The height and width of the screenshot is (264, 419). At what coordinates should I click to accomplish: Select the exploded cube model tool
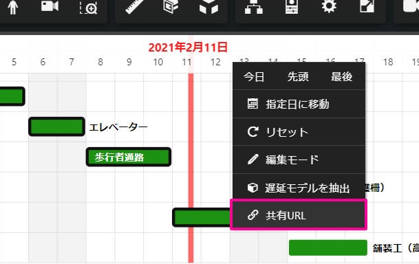[x=208, y=7]
